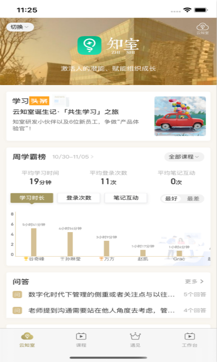Screen dimensions: 217x362
Task: Click the 问答 section heading
Action: [x=21, y=281]
